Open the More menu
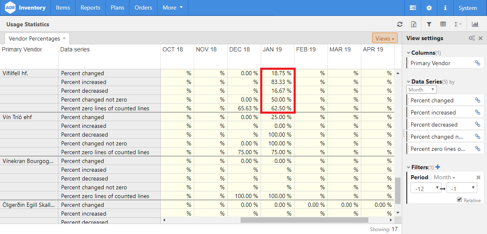Viewport: 487px width, 234px height. click(x=172, y=8)
